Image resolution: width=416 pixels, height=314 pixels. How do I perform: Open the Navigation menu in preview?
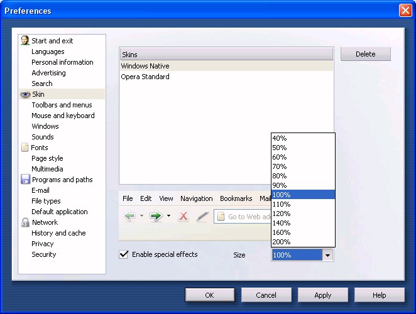(196, 198)
